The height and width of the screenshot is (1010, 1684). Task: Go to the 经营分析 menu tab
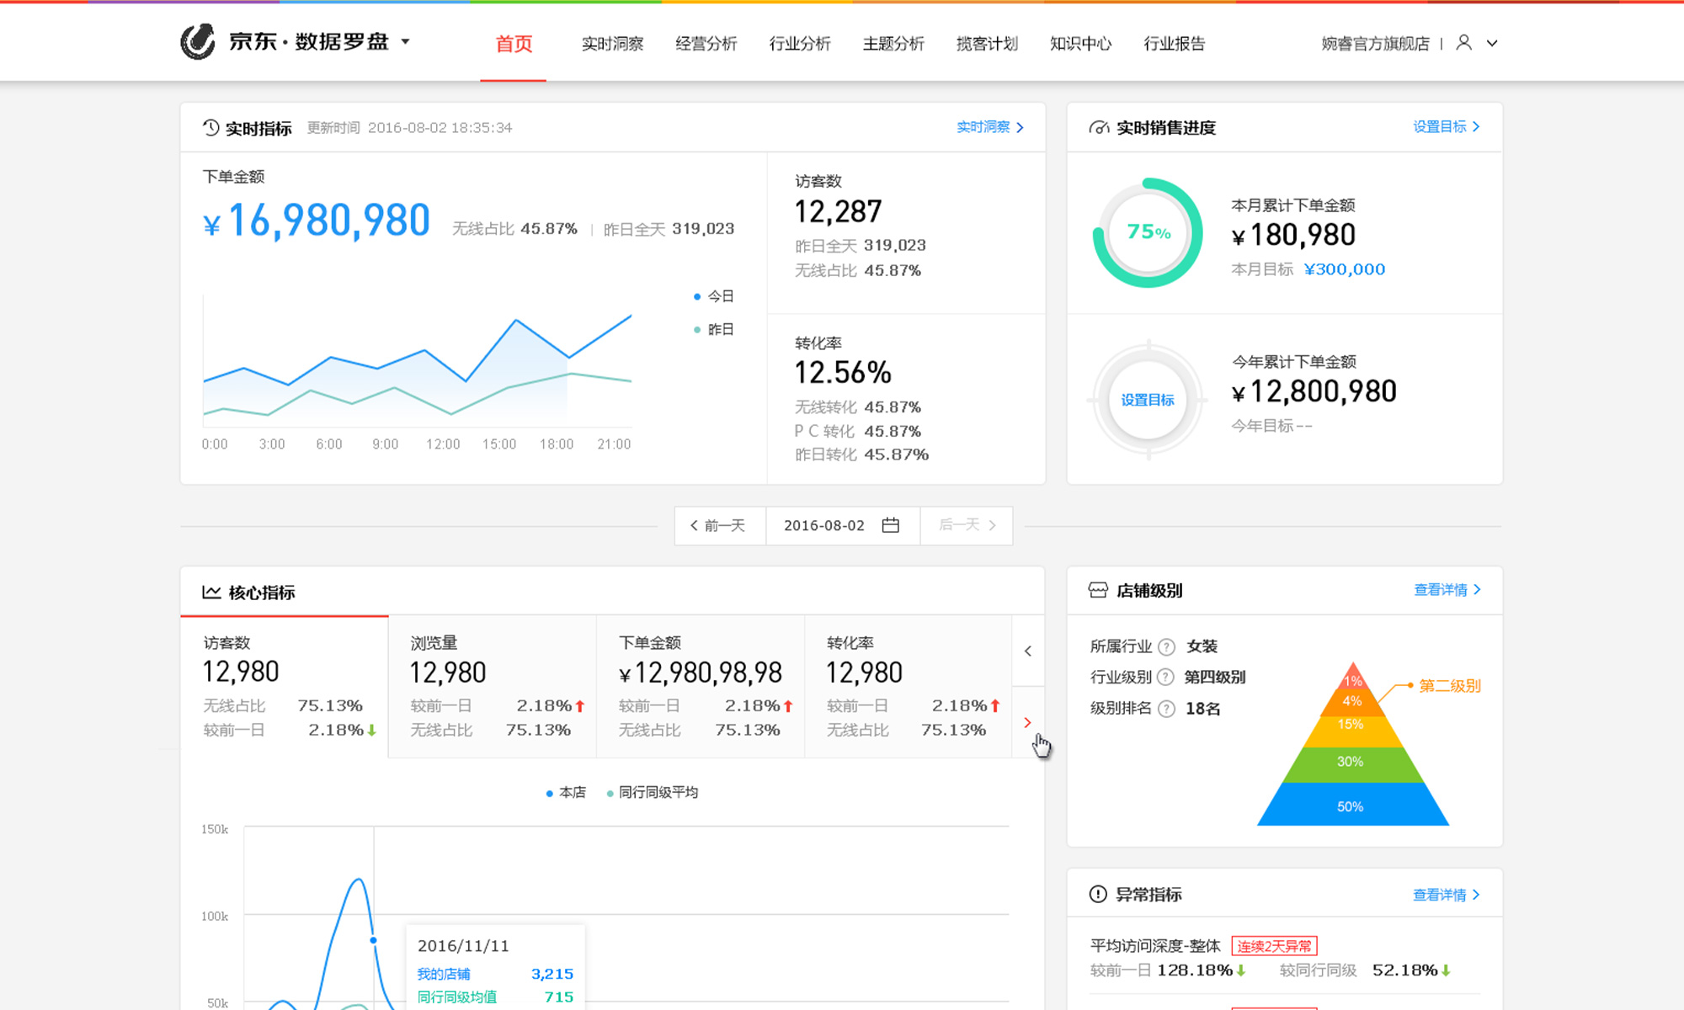(x=706, y=44)
